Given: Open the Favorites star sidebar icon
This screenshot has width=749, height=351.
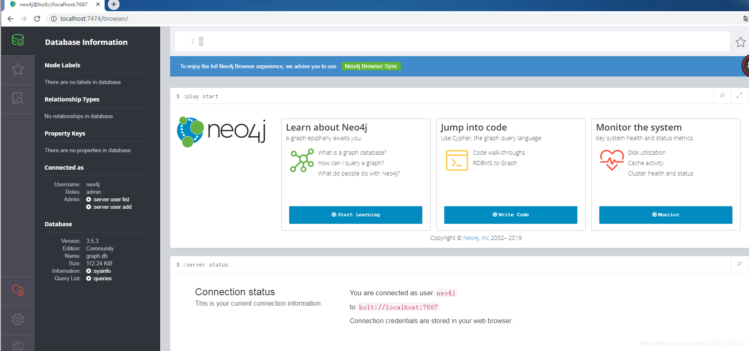Looking at the screenshot, I should point(18,69).
